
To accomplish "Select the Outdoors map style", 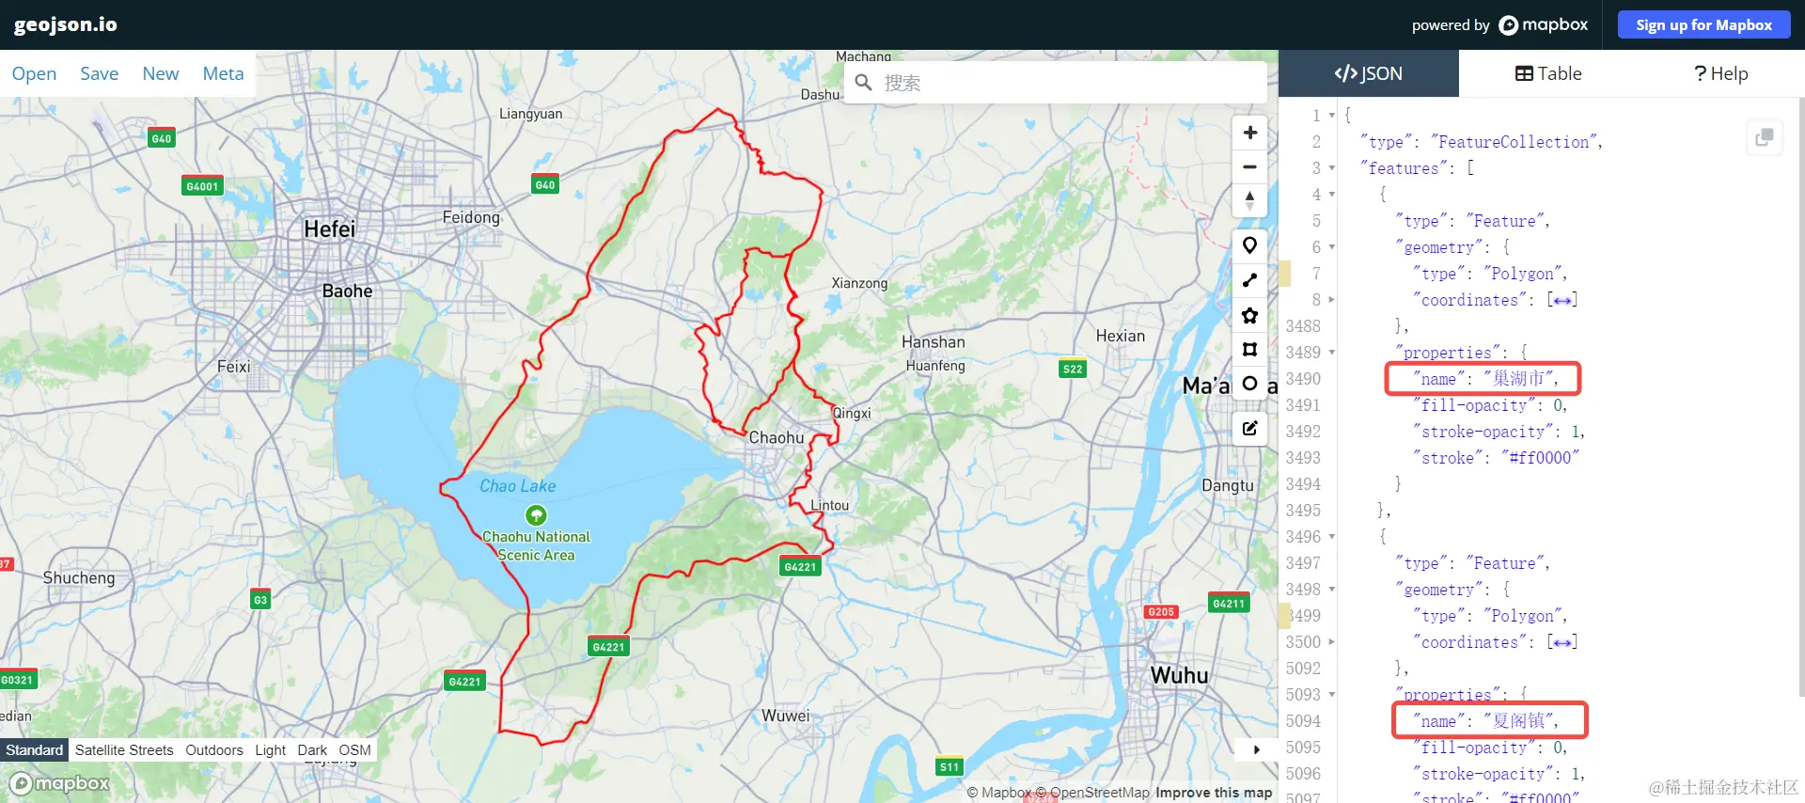I will point(214,749).
